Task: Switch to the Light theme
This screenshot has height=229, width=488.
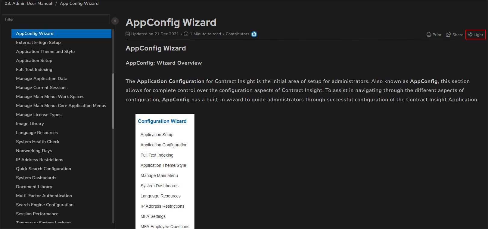Action: tap(476, 35)
